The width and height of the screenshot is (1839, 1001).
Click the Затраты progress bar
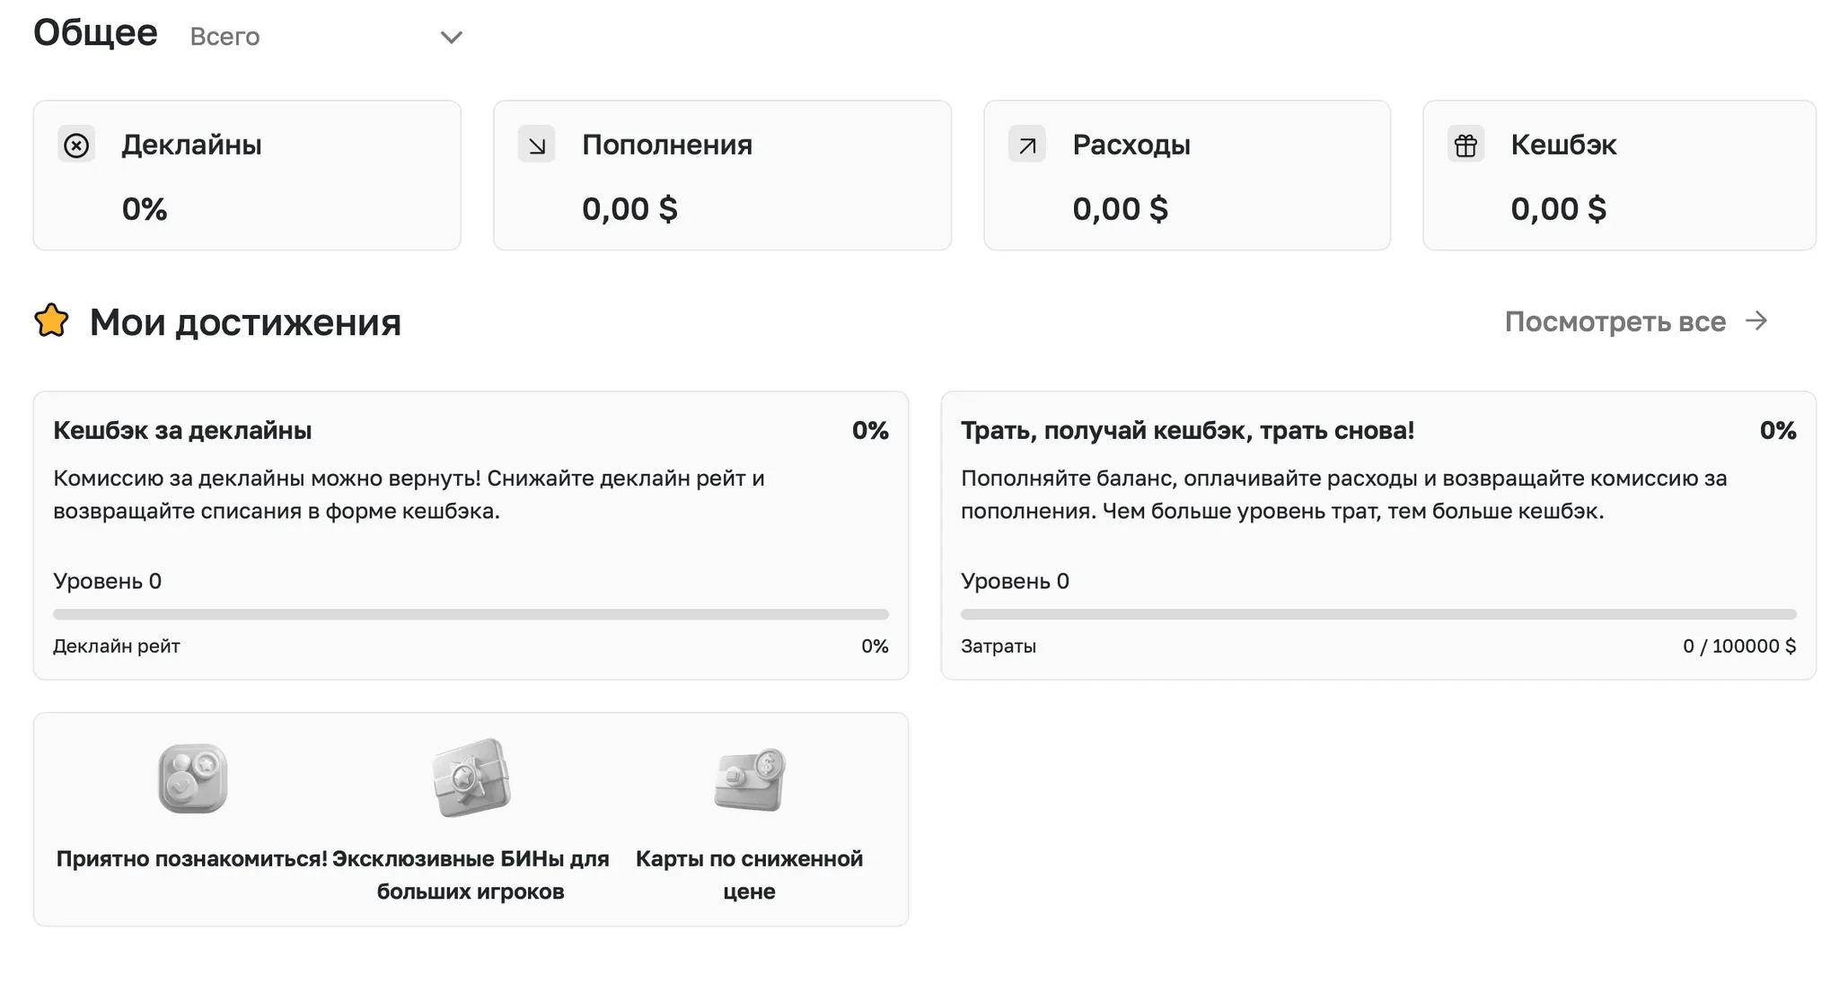pyautogui.click(x=1377, y=614)
